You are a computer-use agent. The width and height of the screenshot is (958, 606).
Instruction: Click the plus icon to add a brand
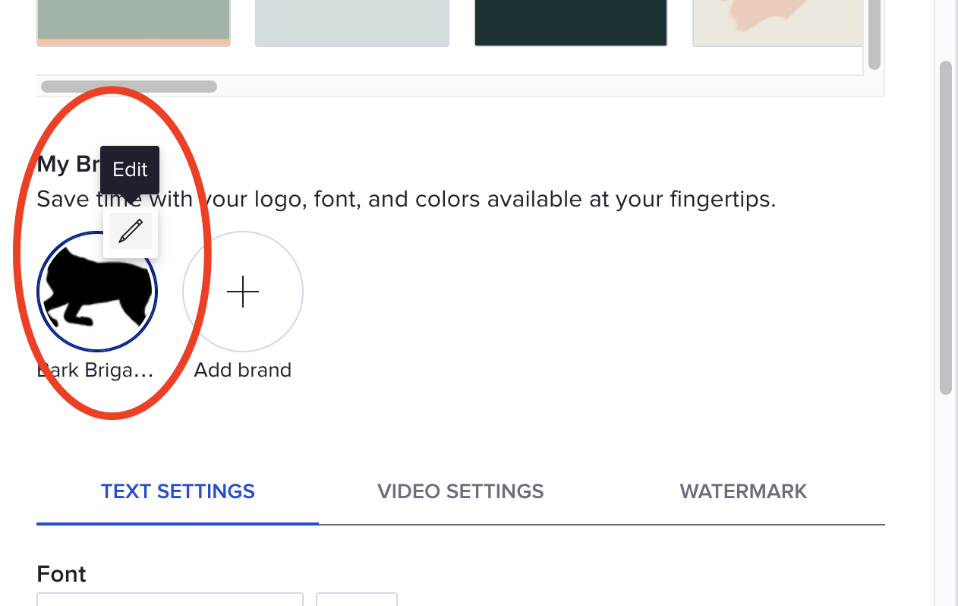coord(243,292)
